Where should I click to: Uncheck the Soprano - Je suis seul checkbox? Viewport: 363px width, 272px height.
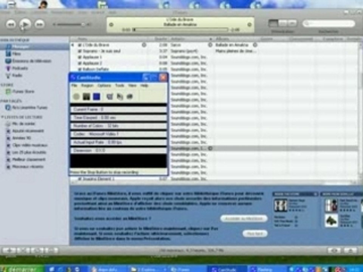click(80, 51)
